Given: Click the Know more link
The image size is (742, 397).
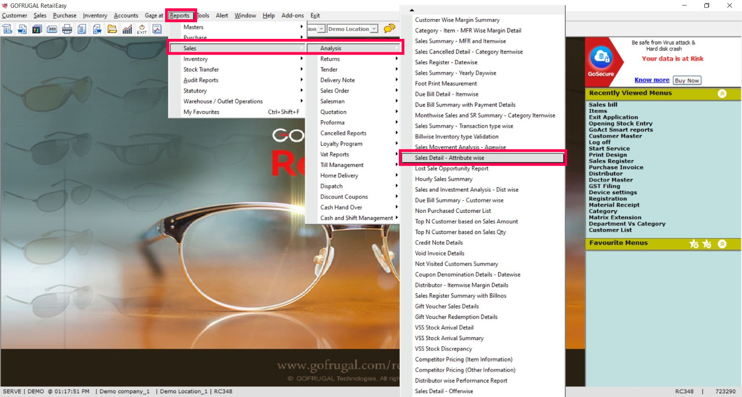Looking at the screenshot, I should [652, 80].
